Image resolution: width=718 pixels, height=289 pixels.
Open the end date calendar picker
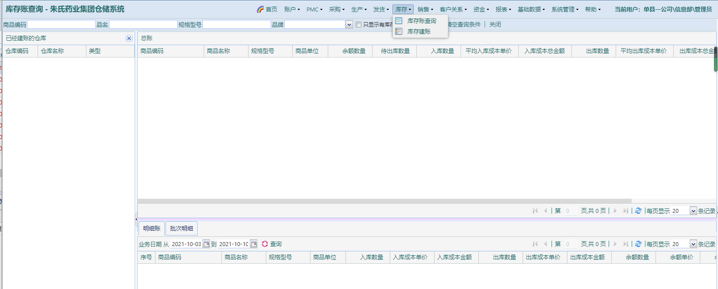(254, 244)
